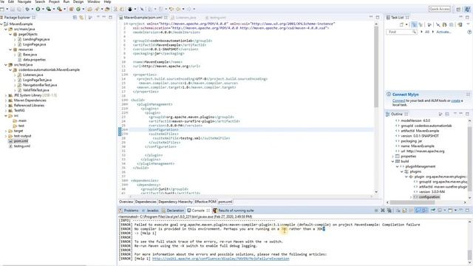
Task: Select LoginPage.java in Package Explorer
Action: [34, 44]
